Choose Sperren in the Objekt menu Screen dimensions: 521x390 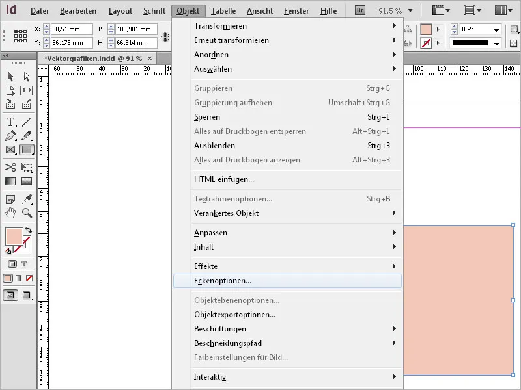click(x=288, y=117)
